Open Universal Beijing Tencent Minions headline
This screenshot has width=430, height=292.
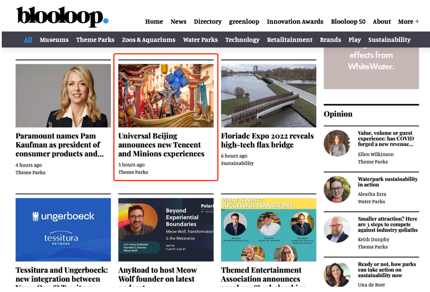point(161,145)
